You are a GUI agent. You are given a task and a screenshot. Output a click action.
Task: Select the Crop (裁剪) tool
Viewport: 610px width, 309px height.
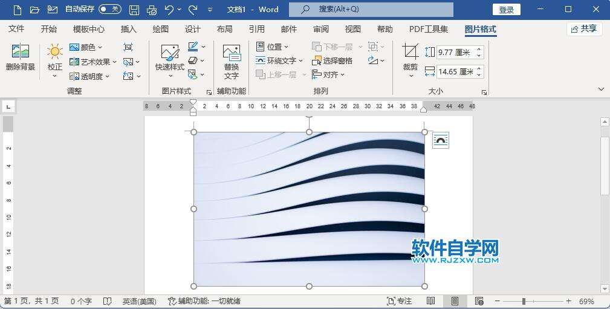410,51
